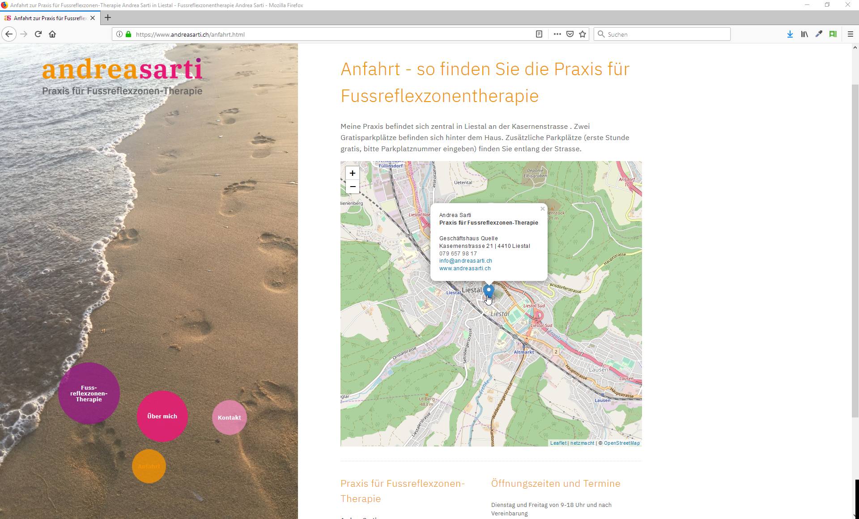Bookmark this page with the star icon

[x=583, y=34]
